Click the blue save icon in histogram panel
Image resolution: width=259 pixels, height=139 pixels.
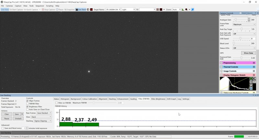[251, 89]
